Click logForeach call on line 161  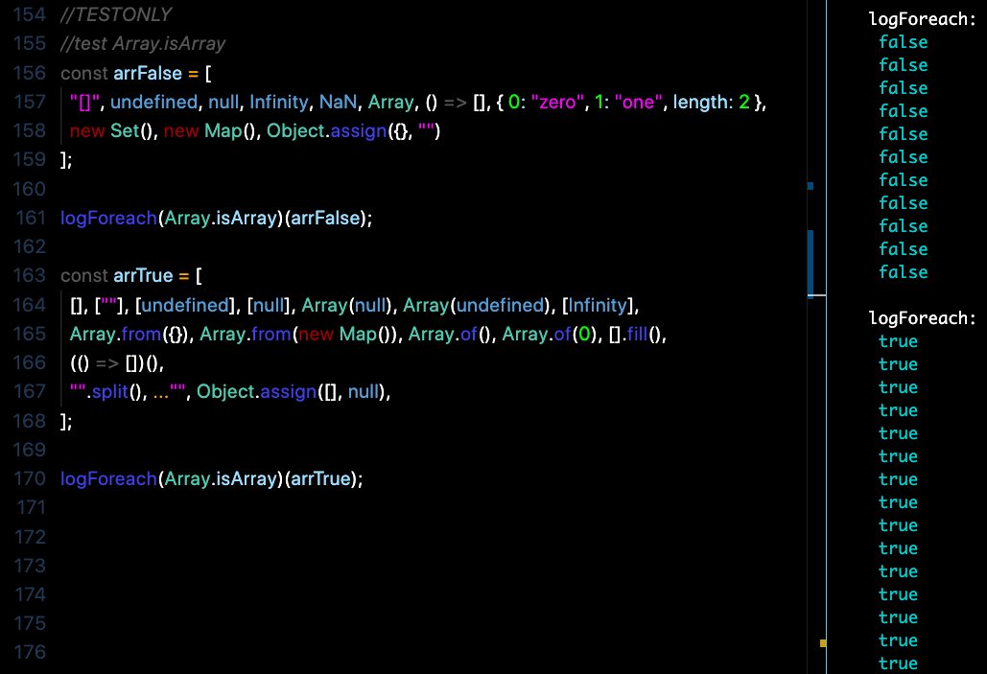108,218
